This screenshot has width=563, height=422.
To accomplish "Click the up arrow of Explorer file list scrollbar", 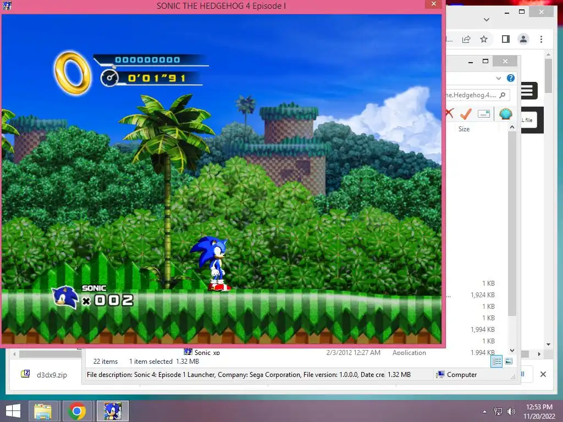I will tap(512, 127).
